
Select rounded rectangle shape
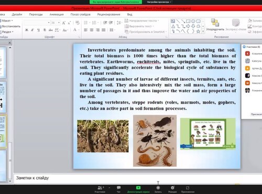(x=198, y=21)
